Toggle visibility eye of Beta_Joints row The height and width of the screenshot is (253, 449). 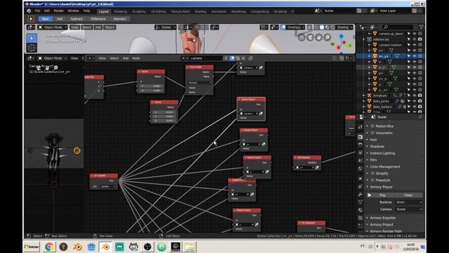[415, 101]
